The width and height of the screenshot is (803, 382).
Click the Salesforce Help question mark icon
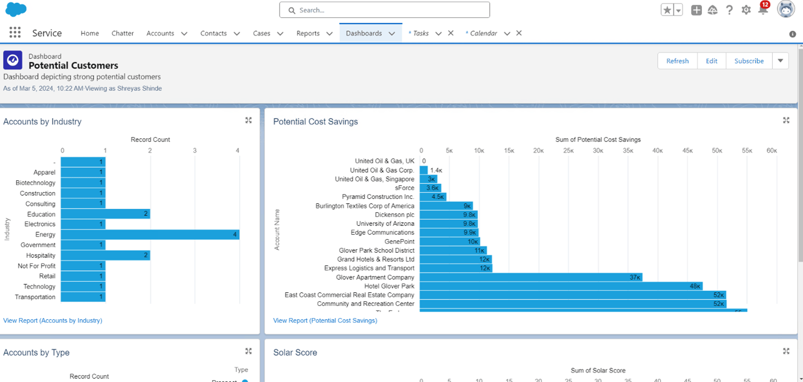point(729,10)
